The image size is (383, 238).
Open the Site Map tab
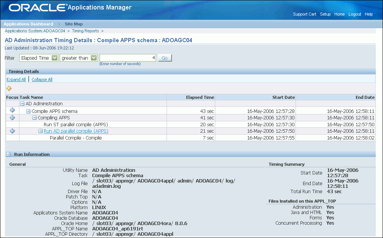[x=73, y=24]
